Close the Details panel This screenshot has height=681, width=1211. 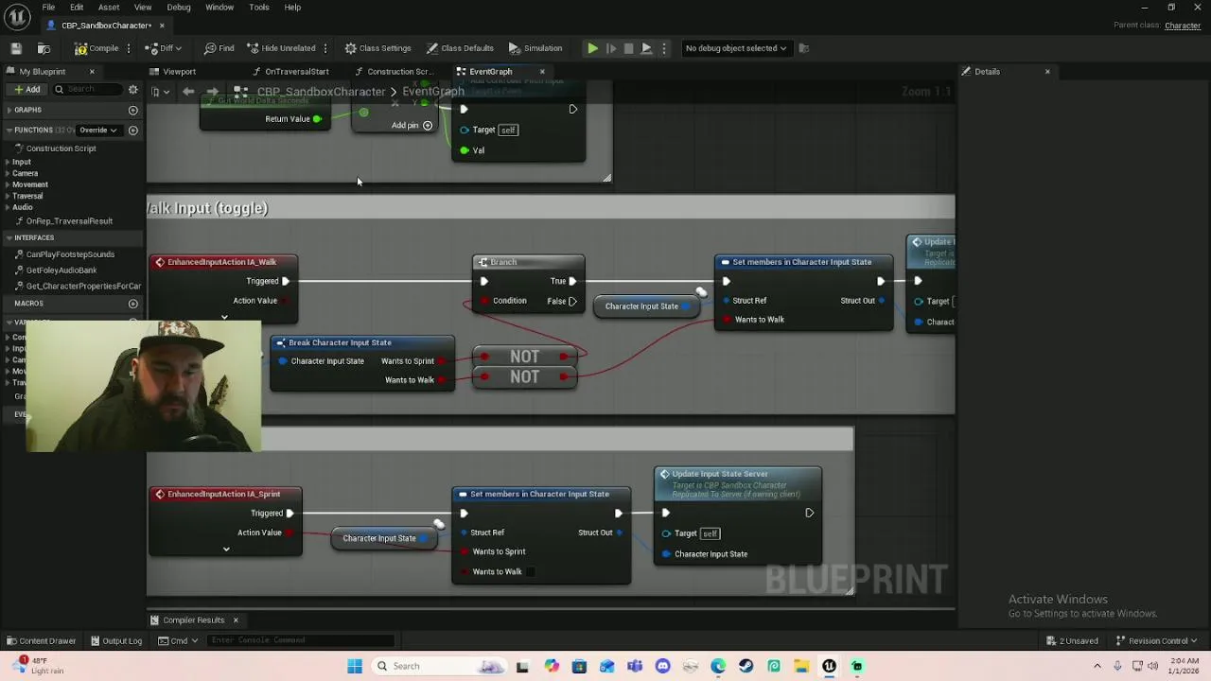(x=1047, y=72)
